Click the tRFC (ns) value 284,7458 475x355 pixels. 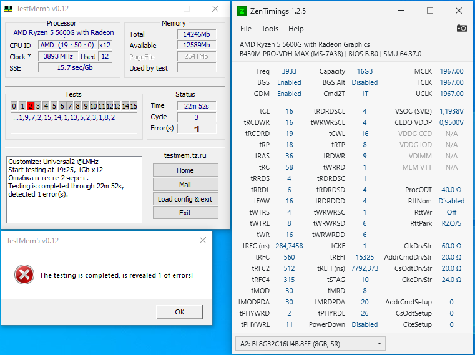(289, 246)
